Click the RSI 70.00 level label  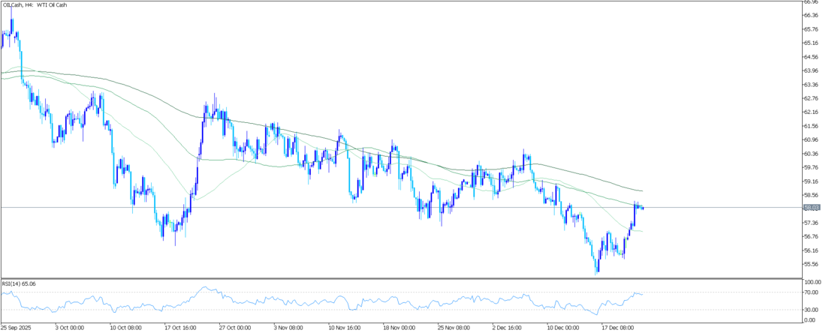pos(809,292)
